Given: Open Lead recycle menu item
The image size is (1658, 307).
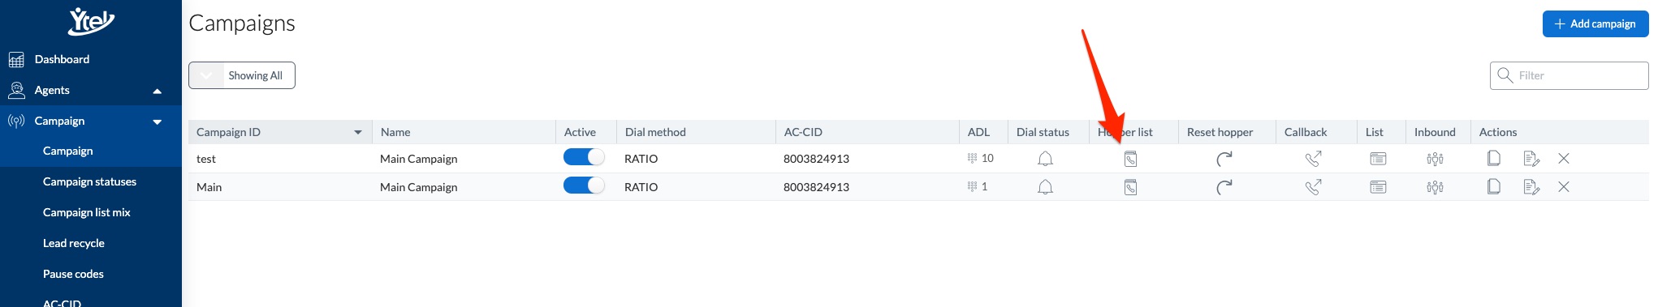Looking at the screenshot, I should click(x=74, y=243).
